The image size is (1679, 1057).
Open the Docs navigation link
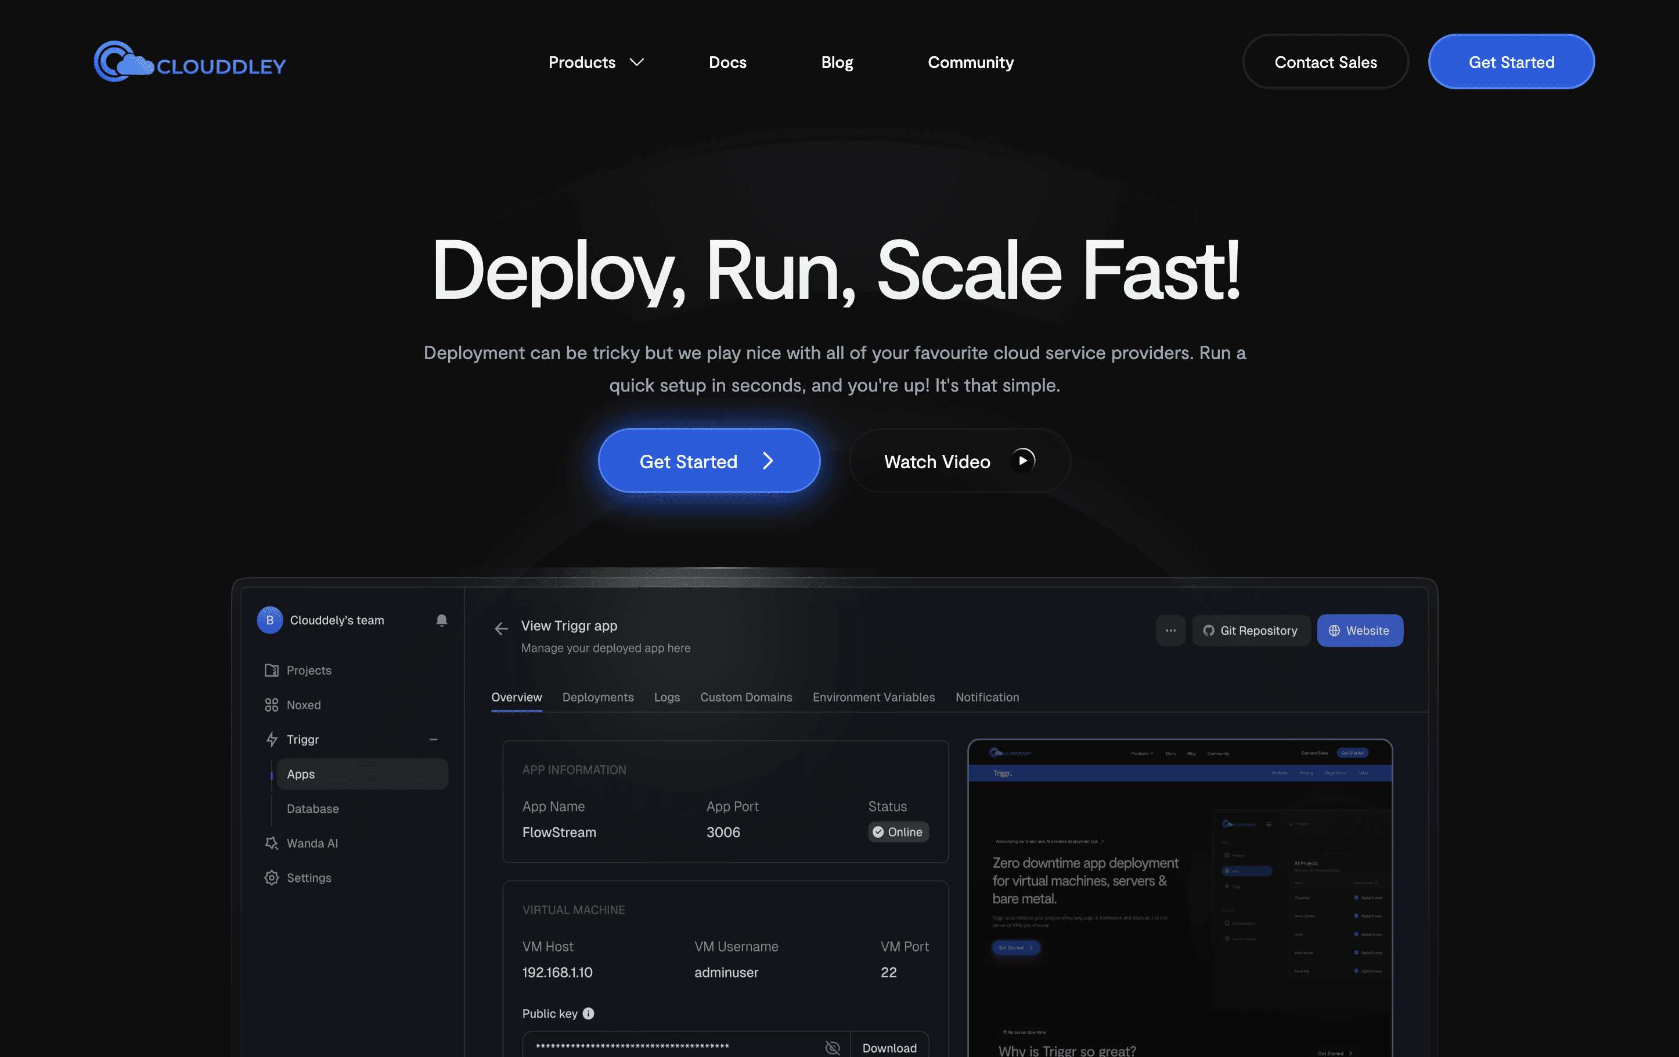727,62
